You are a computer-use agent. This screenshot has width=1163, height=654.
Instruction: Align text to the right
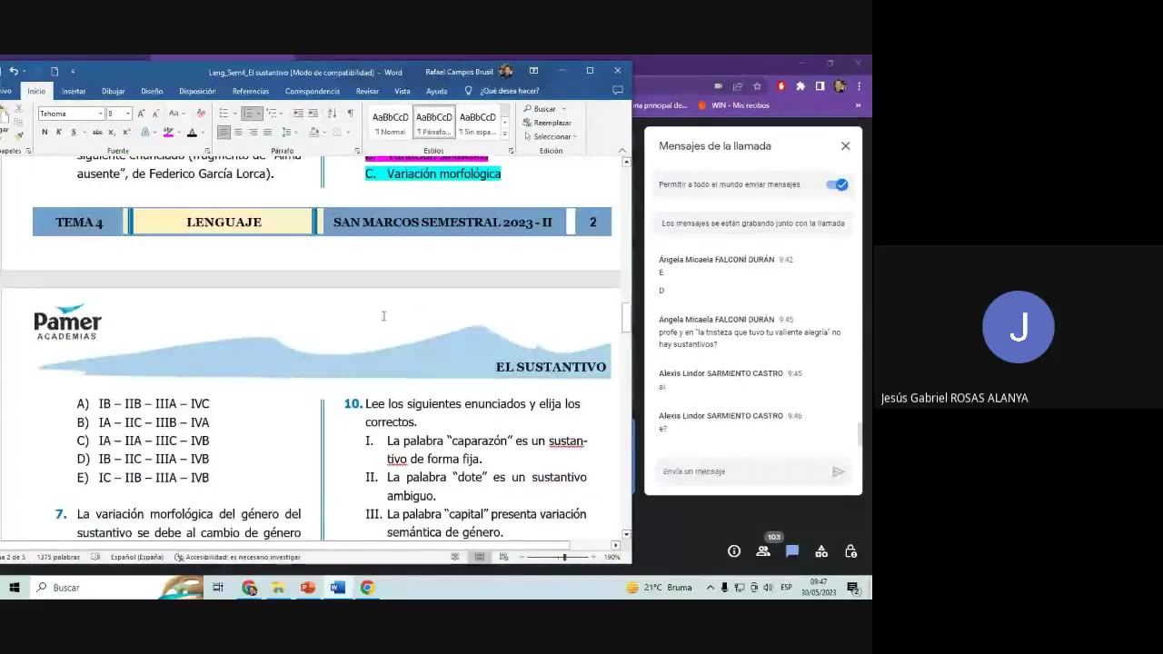click(253, 133)
